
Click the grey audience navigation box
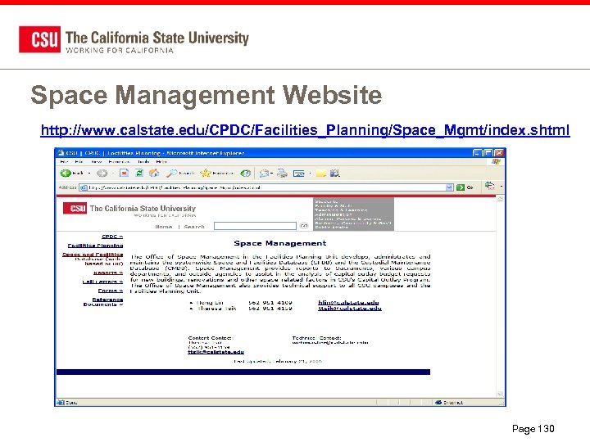click(353, 214)
